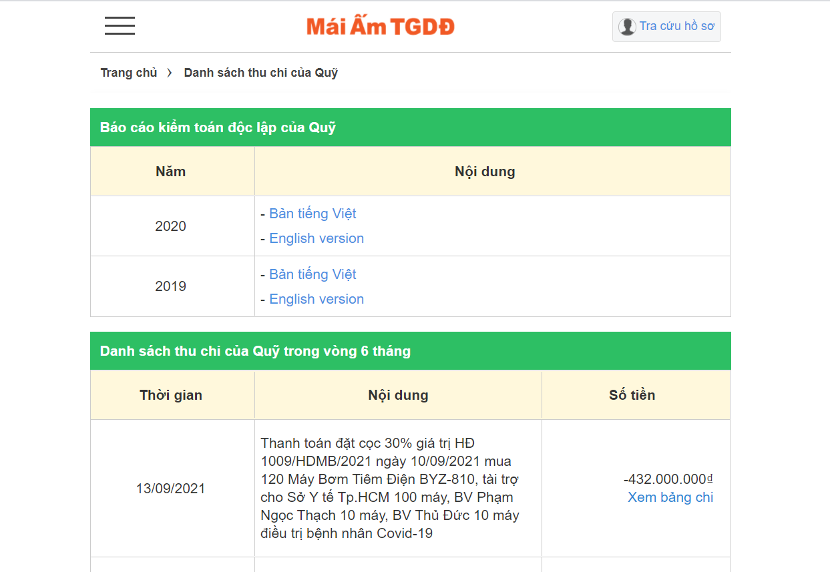Viewport: 830px width, 572px height.
Task: Open the 2020 Bản tiếng Việt report
Action: point(312,213)
